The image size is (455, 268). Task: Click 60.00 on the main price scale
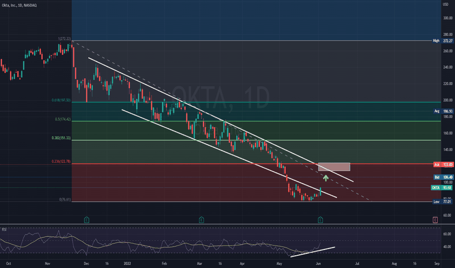pos(447,215)
